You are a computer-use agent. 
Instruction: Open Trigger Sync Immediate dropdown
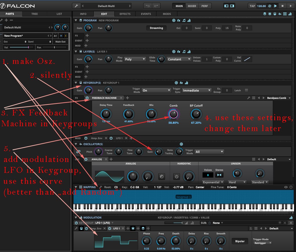coord(196,90)
